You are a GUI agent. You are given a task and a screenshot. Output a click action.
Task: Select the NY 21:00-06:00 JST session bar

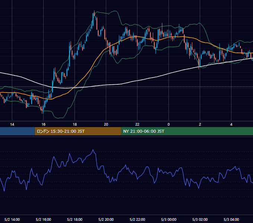point(187,131)
